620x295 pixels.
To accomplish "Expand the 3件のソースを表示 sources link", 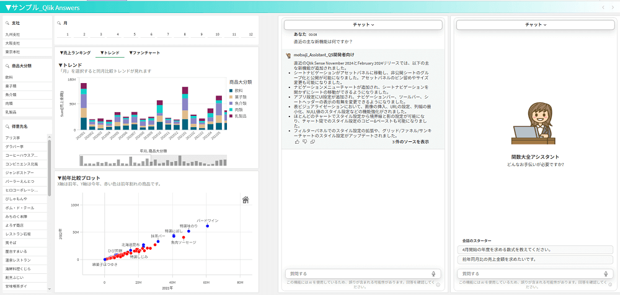I will (x=410, y=142).
